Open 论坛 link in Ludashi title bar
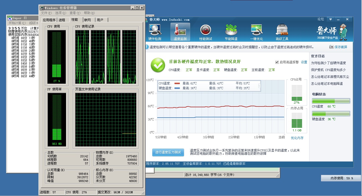Screen dimensions: 362x196 321,19
